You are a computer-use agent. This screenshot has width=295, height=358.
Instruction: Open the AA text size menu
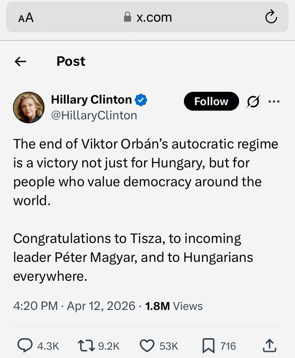(x=26, y=17)
